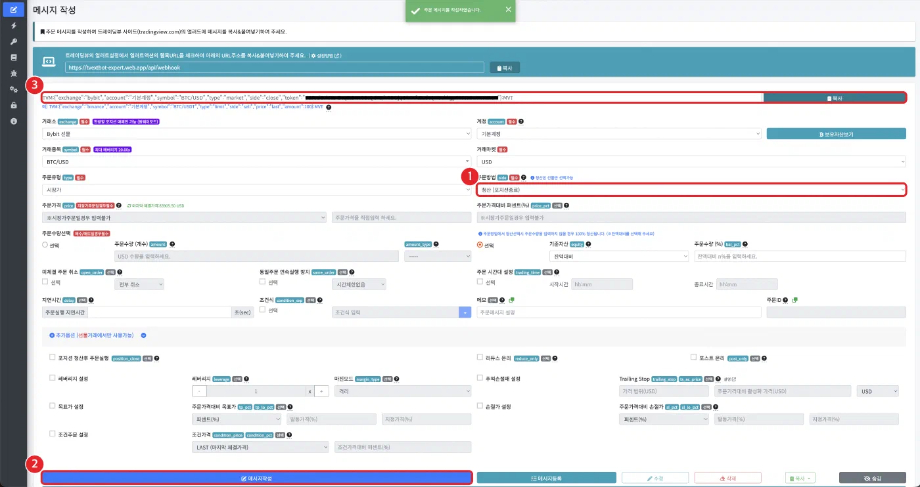Image resolution: width=920 pixels, height=487 pixels.
Task: Click the unlocked padlock sidebar icon
Action: coord(14,105)
